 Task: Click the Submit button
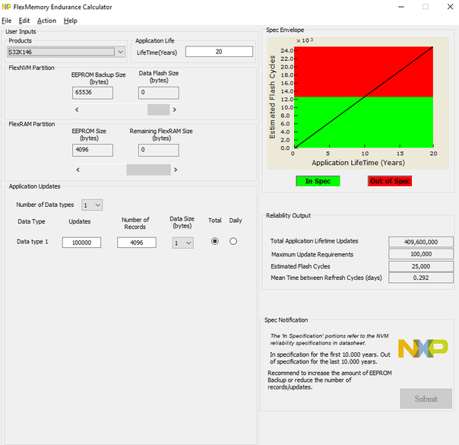[x=426, y=399]
